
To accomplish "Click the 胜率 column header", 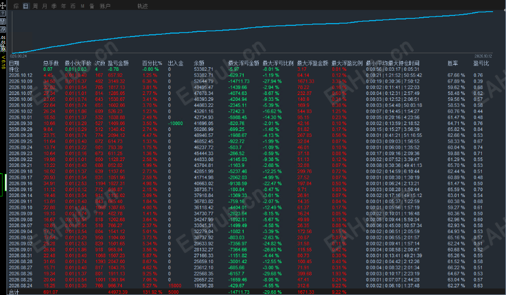I will (453, 63).
